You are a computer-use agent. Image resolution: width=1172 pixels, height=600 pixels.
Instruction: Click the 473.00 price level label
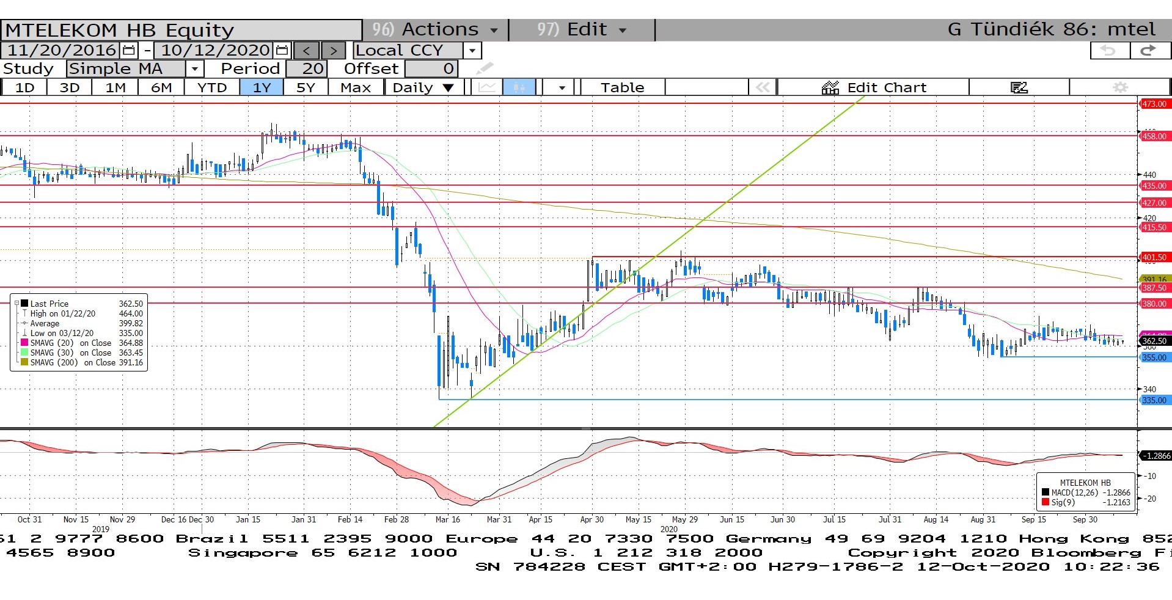[1155, 104]
